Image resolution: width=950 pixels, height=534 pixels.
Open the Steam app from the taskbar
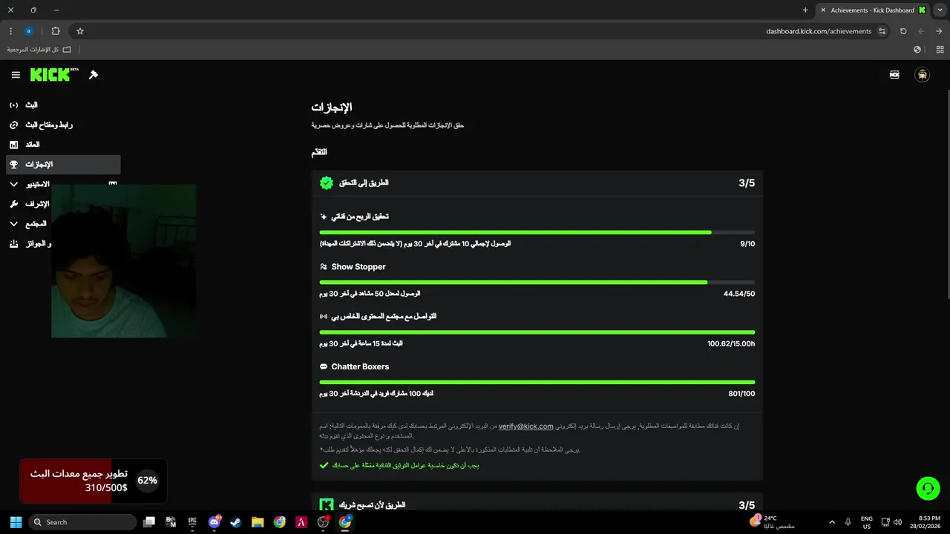click(x=235, y=522)
